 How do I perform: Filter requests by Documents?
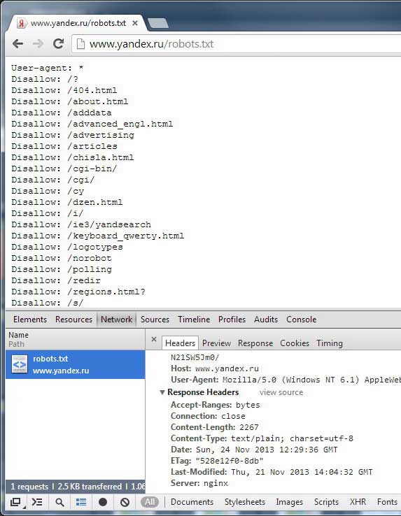pos(192,502)
